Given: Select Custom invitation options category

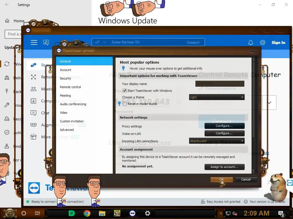Looking at the screenshot, I should point(84,121).
